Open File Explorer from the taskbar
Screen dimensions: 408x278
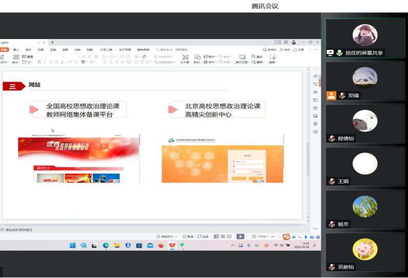click(117, 246)
